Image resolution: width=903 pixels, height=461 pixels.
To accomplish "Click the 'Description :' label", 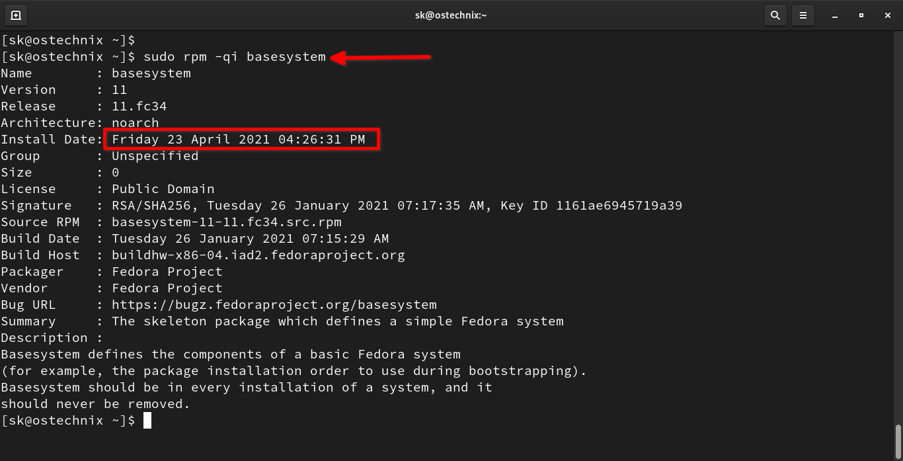I will 52,338.
